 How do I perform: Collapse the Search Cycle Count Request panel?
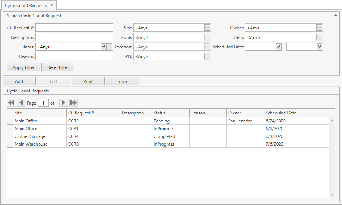click(x=335, y=15)
